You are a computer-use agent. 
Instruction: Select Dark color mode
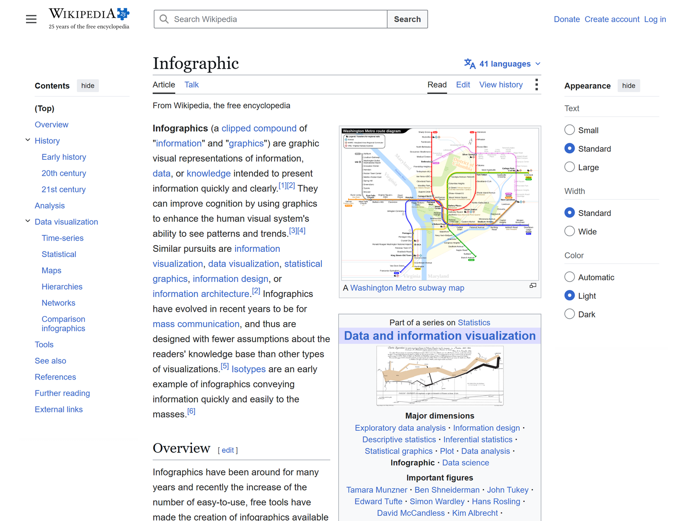(570, 314)
